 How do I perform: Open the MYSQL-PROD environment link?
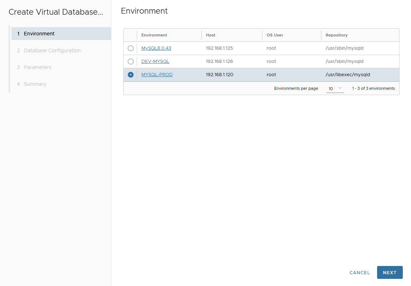point(157,75)
